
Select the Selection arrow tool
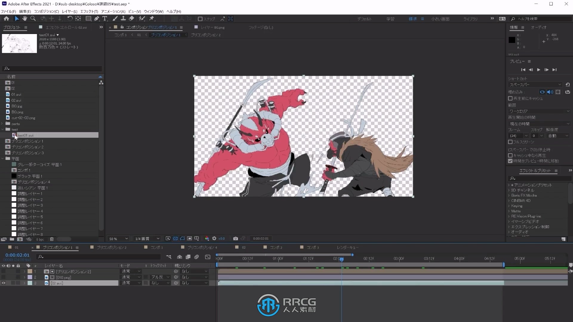pyautogui.click(x=17, y=18)
